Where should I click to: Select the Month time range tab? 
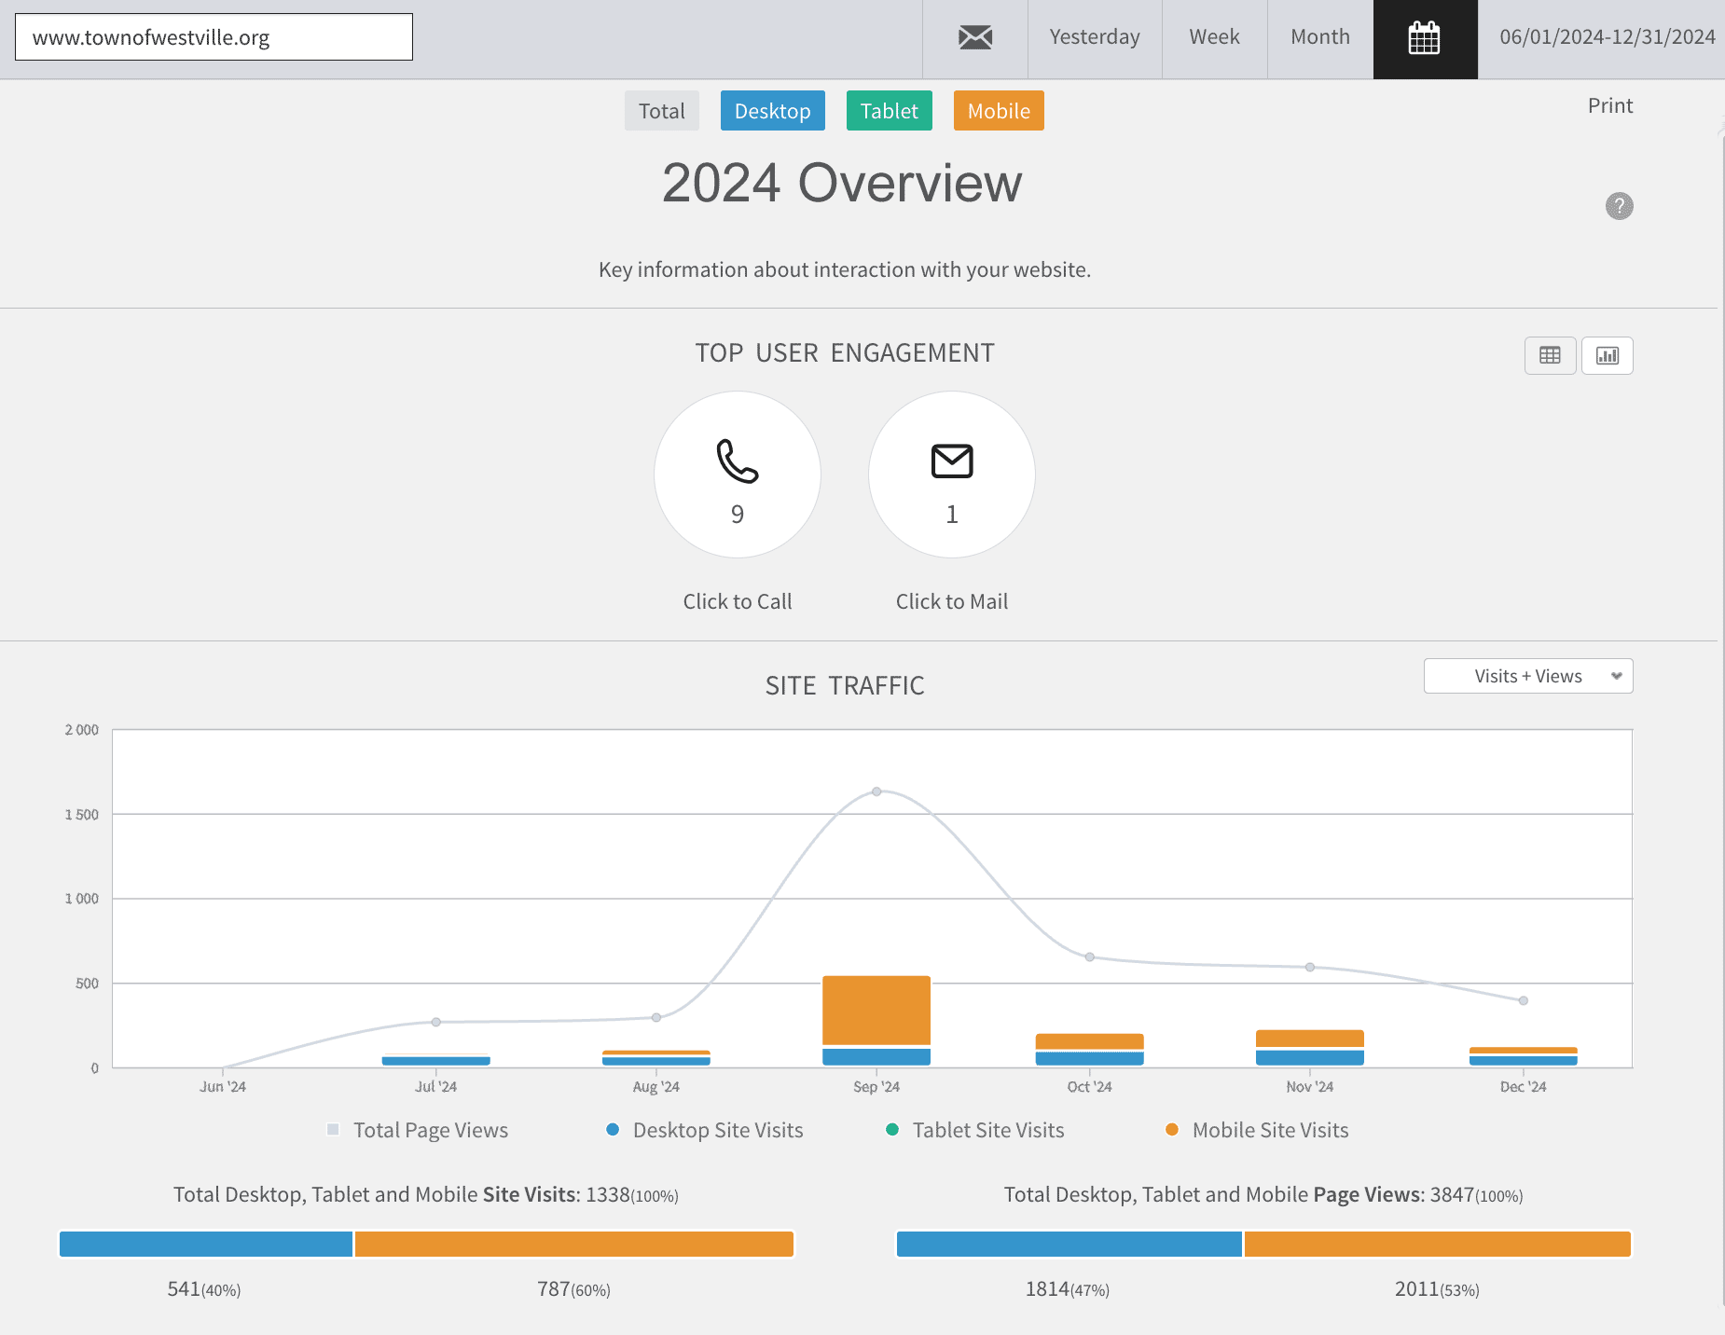pos(1319,37)
